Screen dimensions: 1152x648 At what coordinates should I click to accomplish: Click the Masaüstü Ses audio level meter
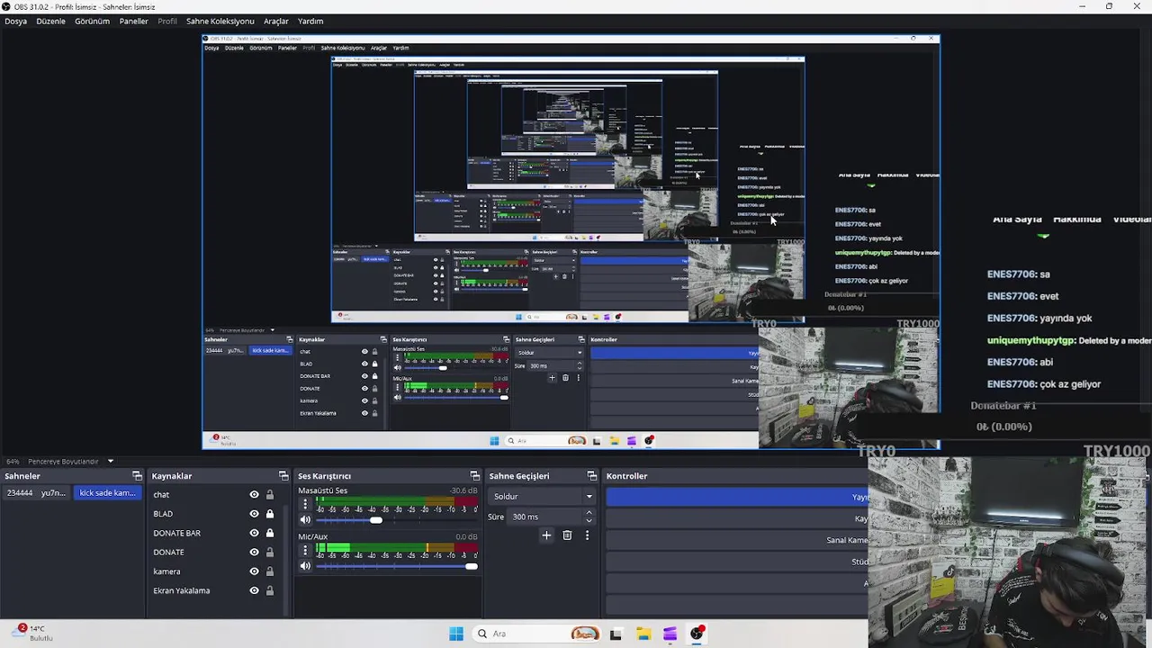pos(397,500)
